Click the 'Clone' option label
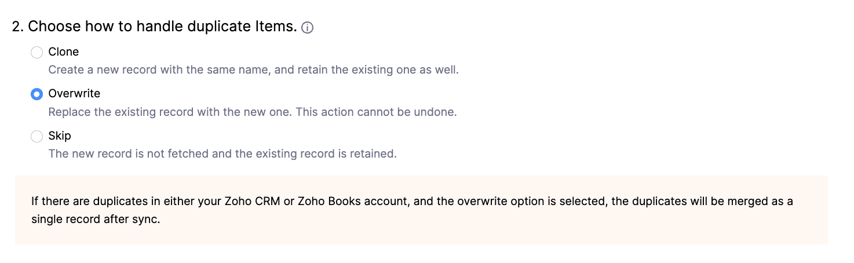 point(63,52)
